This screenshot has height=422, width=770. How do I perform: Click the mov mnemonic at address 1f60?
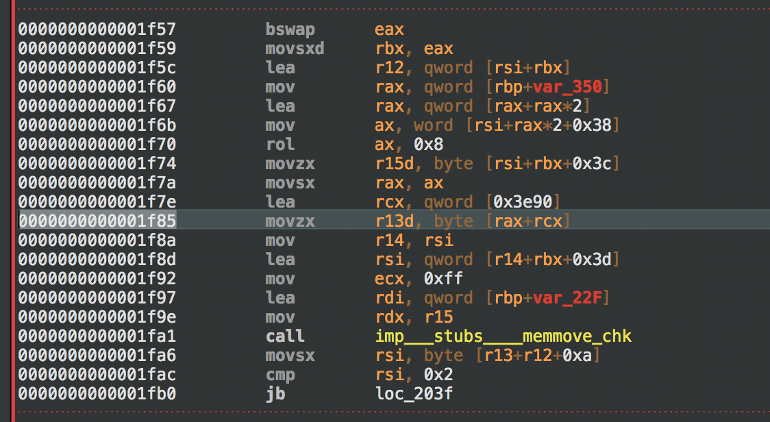tap(280, 87)
